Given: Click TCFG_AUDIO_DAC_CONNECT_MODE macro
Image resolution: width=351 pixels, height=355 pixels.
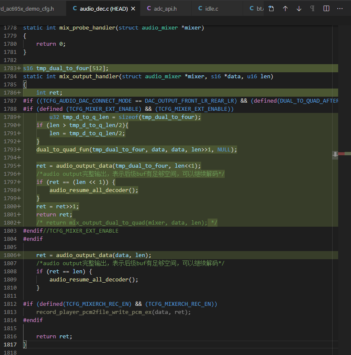Looking at the screenshot, I should (x=87, y=101).
